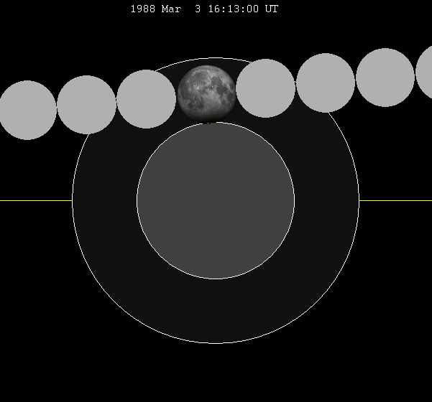Screen dimensions: 432x402
Task: Click white umbra outline at its bottom point
Action: (216, 279)
